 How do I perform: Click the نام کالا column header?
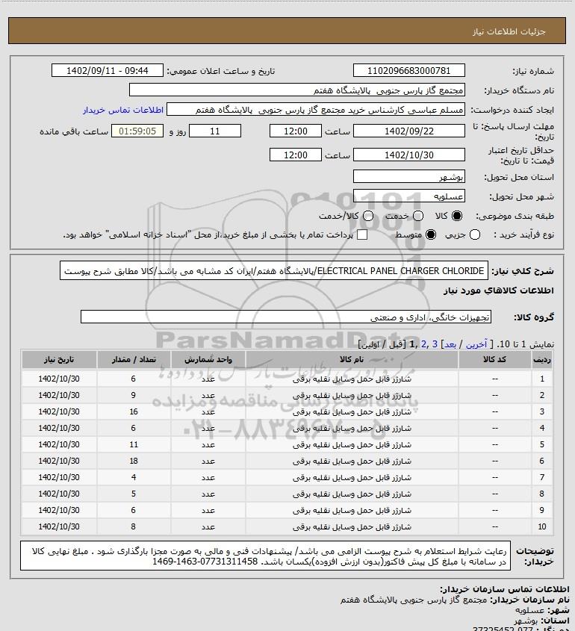(352, 359)
